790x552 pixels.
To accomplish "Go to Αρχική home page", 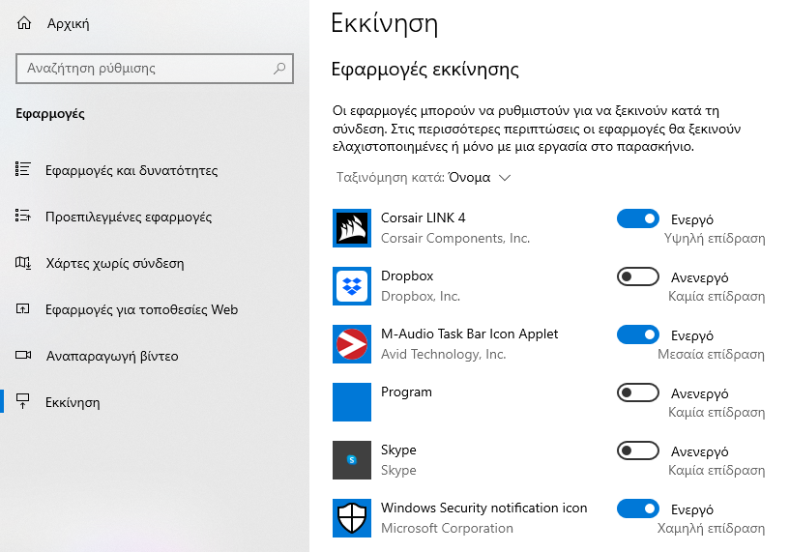I will click(68, 23).
